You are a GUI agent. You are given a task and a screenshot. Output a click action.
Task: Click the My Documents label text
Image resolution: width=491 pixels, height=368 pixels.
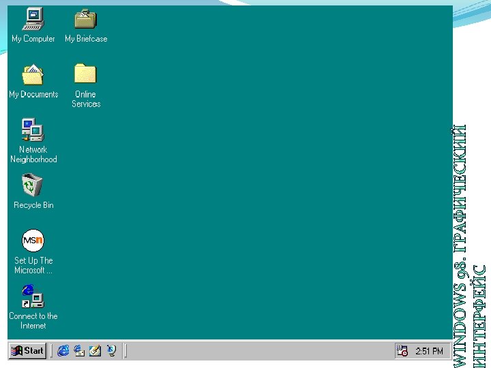[x=33, y=95]
